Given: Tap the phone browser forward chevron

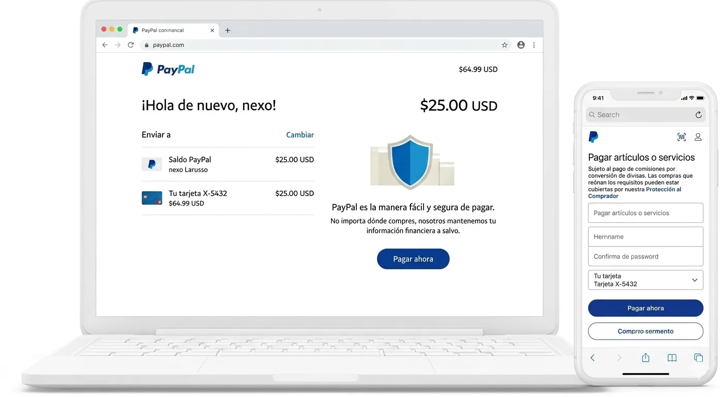Looking at the screenshot, I should click(619, 358).
